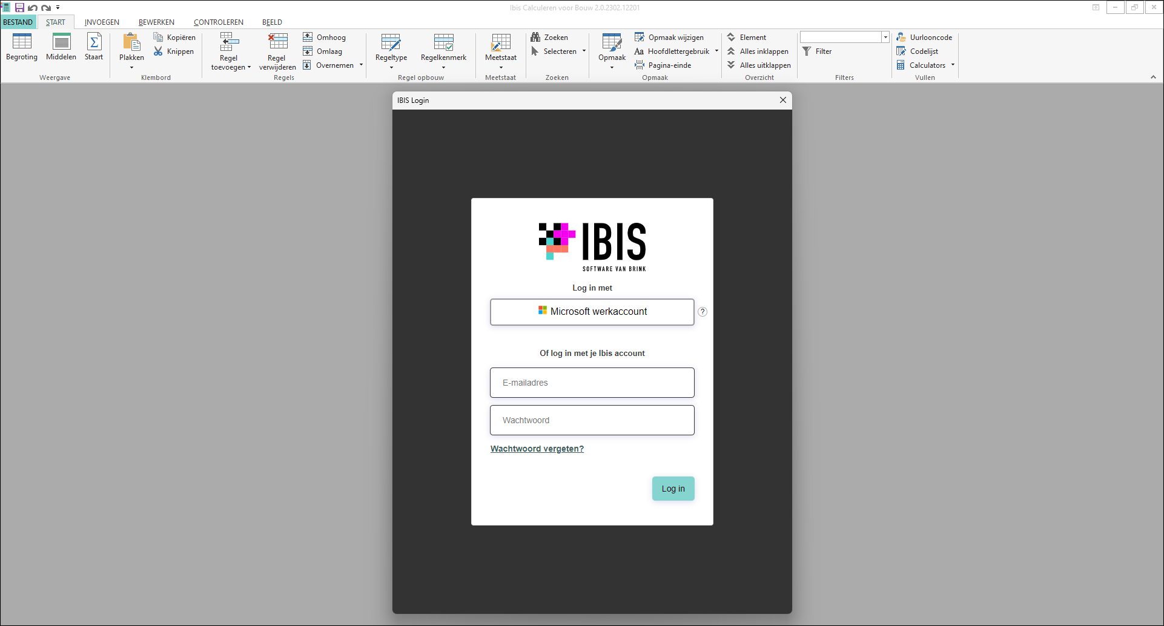Expand the Plakken dropdown arrow

131,67
